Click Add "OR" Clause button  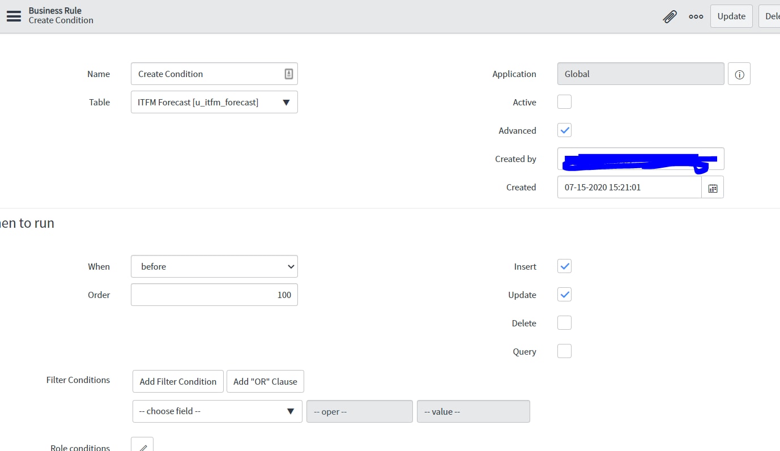pos(265,381)
